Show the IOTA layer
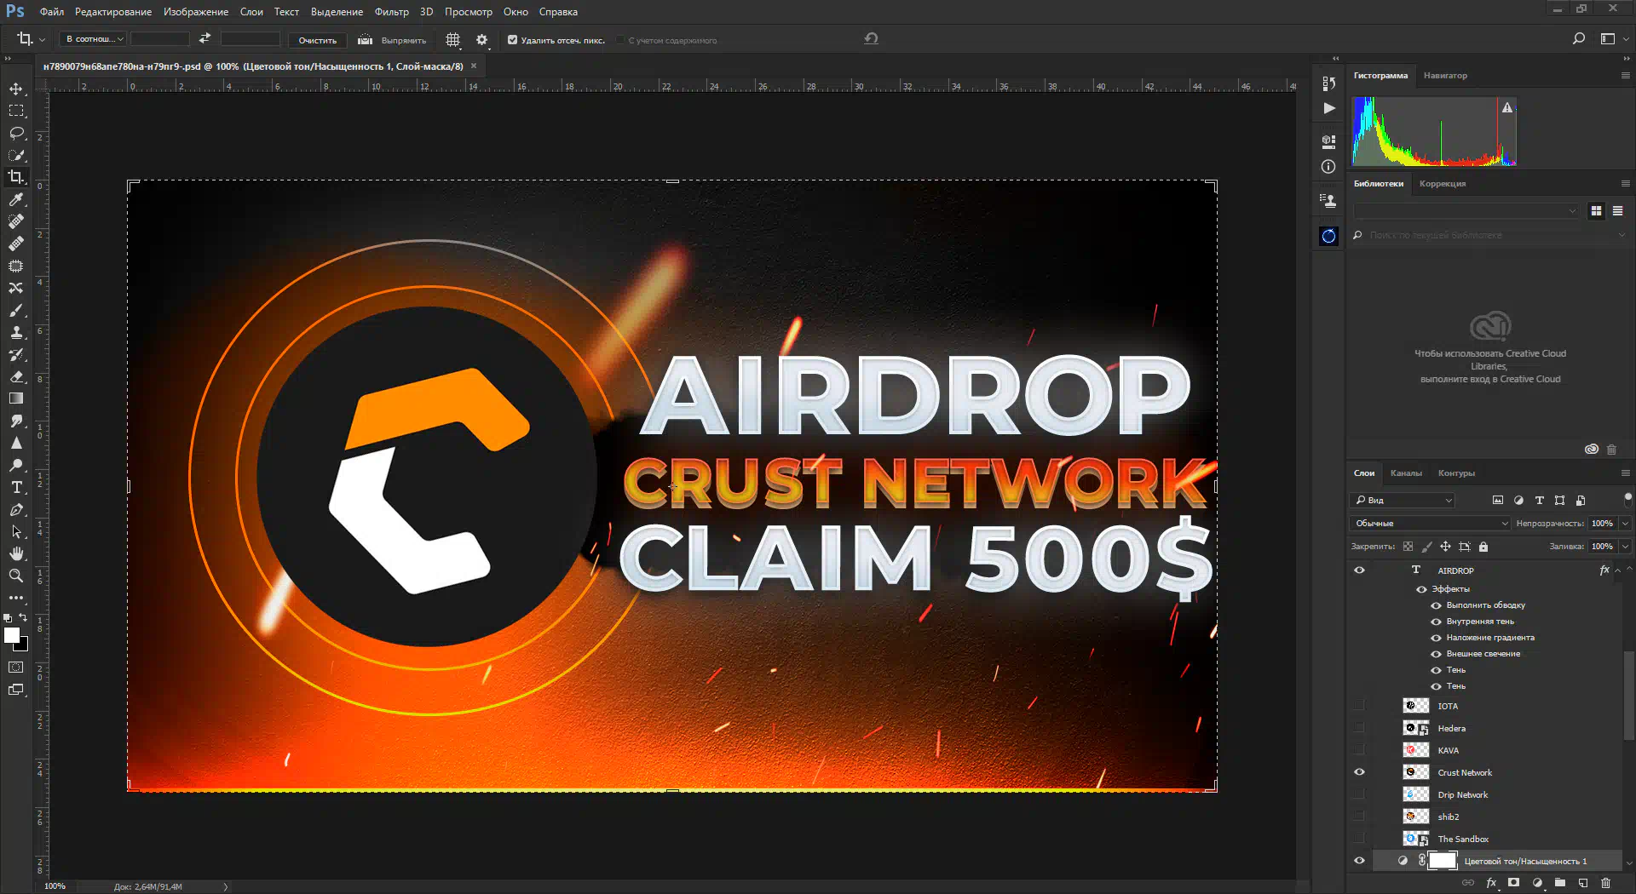Viewport: 1636px width, 894px height. click(1359, 706)
